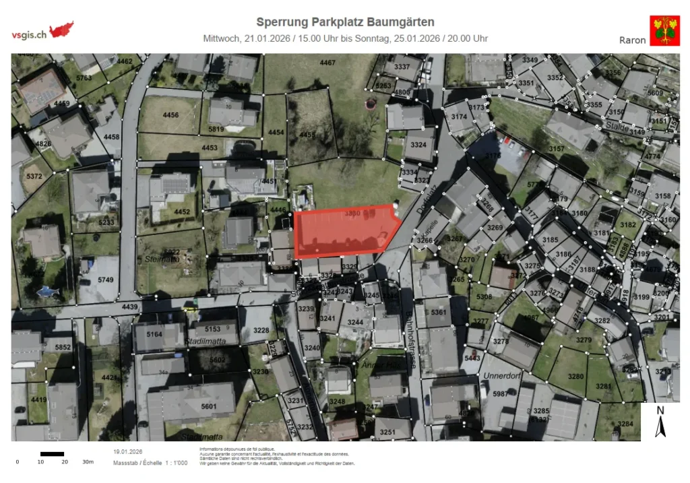Click the closure date and time subtitle
This screenshot has width=690, height=483.
pyautogui.click(x=345, y=38)
